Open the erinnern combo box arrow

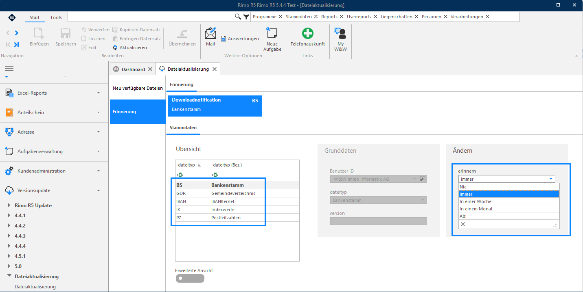click(551, 179)
